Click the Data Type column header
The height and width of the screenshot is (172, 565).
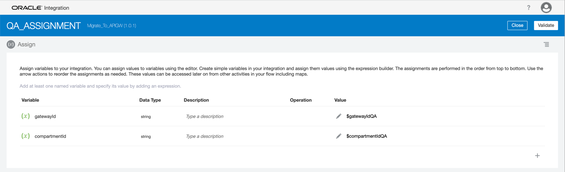(x=150, y=100)
